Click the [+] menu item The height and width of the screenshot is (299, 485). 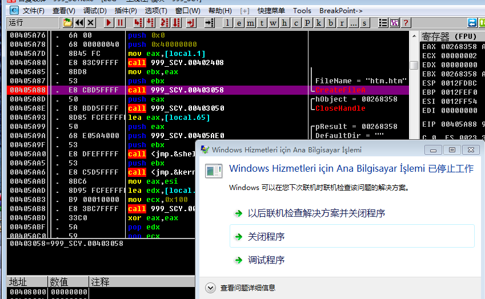(244, 11)
